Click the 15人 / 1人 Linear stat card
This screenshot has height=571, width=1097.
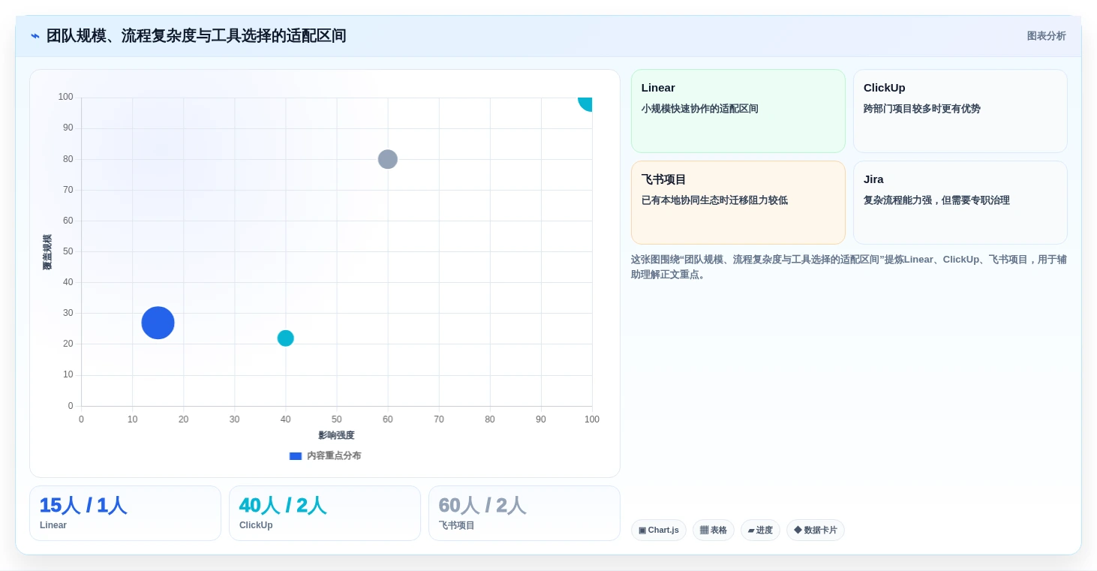(x=125, y=513)
